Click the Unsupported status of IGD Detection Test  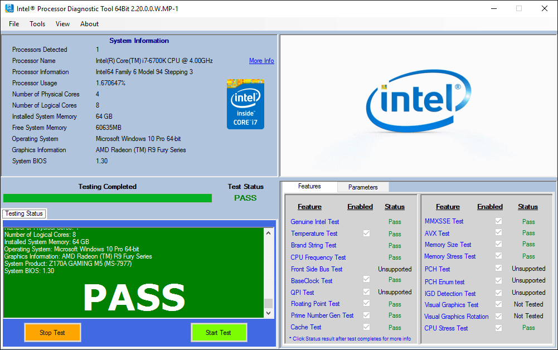point(528,293)
